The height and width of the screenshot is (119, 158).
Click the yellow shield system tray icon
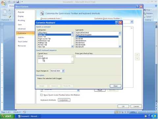[155, 116]
